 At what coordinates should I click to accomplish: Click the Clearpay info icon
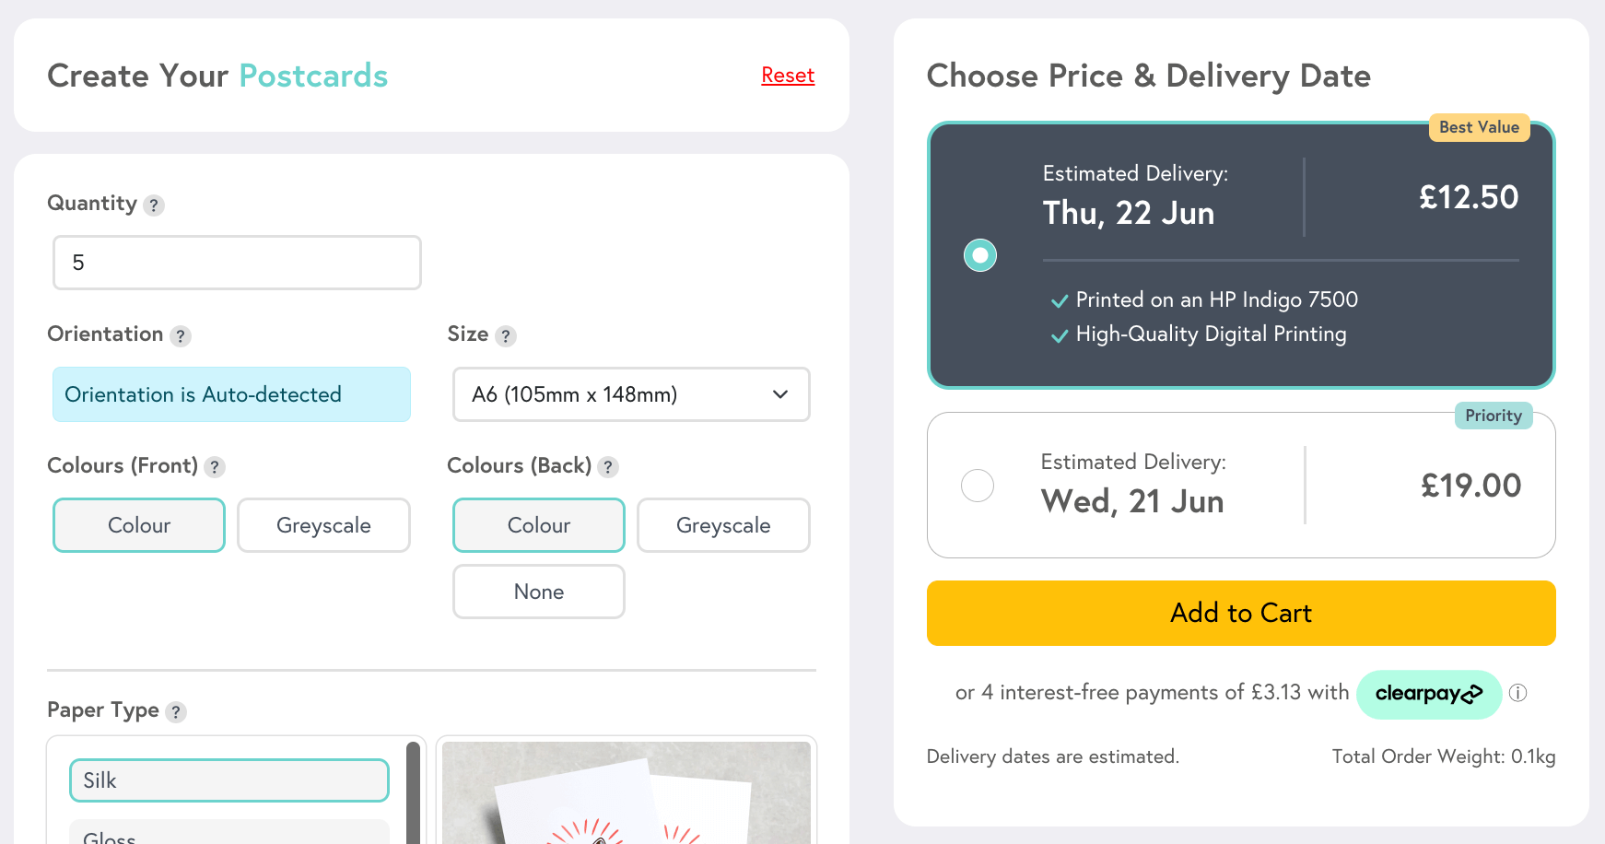[x=1517, y=694]
